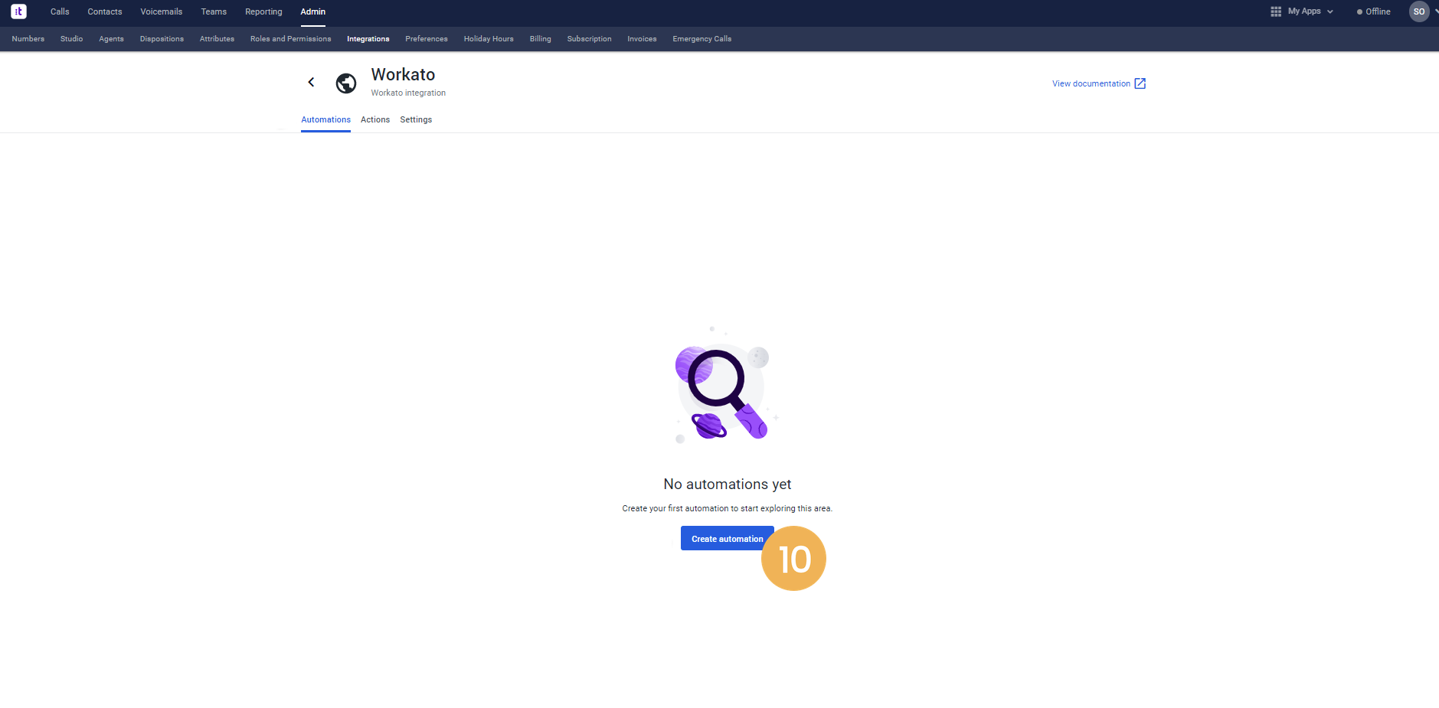The width and height of the screenshot is (1439, 708).
Task: Open the My Apps grid icon
Action: point(1276,11)
